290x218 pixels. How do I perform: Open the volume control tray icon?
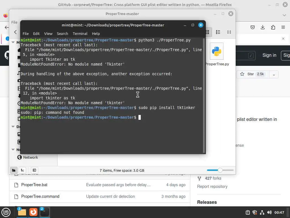(269, 212)
